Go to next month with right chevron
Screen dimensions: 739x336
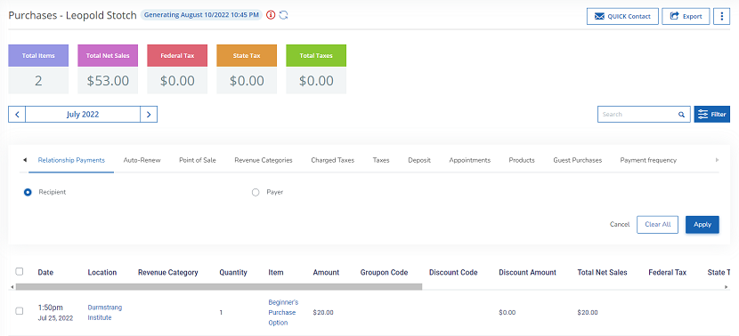pos(149,115)
